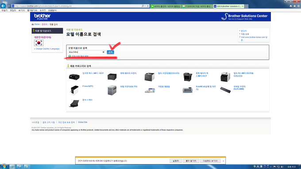301x169 pixels.
Task: Clear the model search field with X
Action: click(103, 52)
